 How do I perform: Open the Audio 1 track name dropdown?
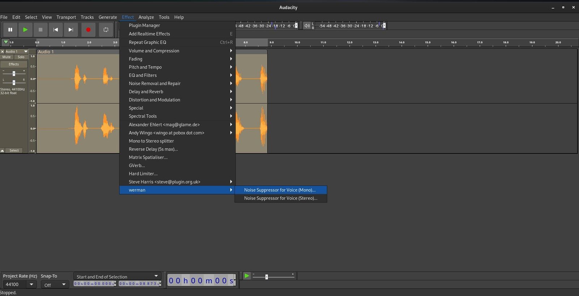(x=16, y=51)
